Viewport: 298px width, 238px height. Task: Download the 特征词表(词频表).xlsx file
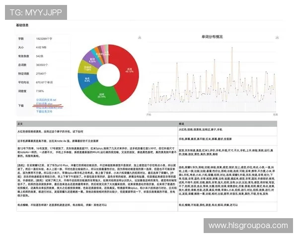click(x=49, y=108)
